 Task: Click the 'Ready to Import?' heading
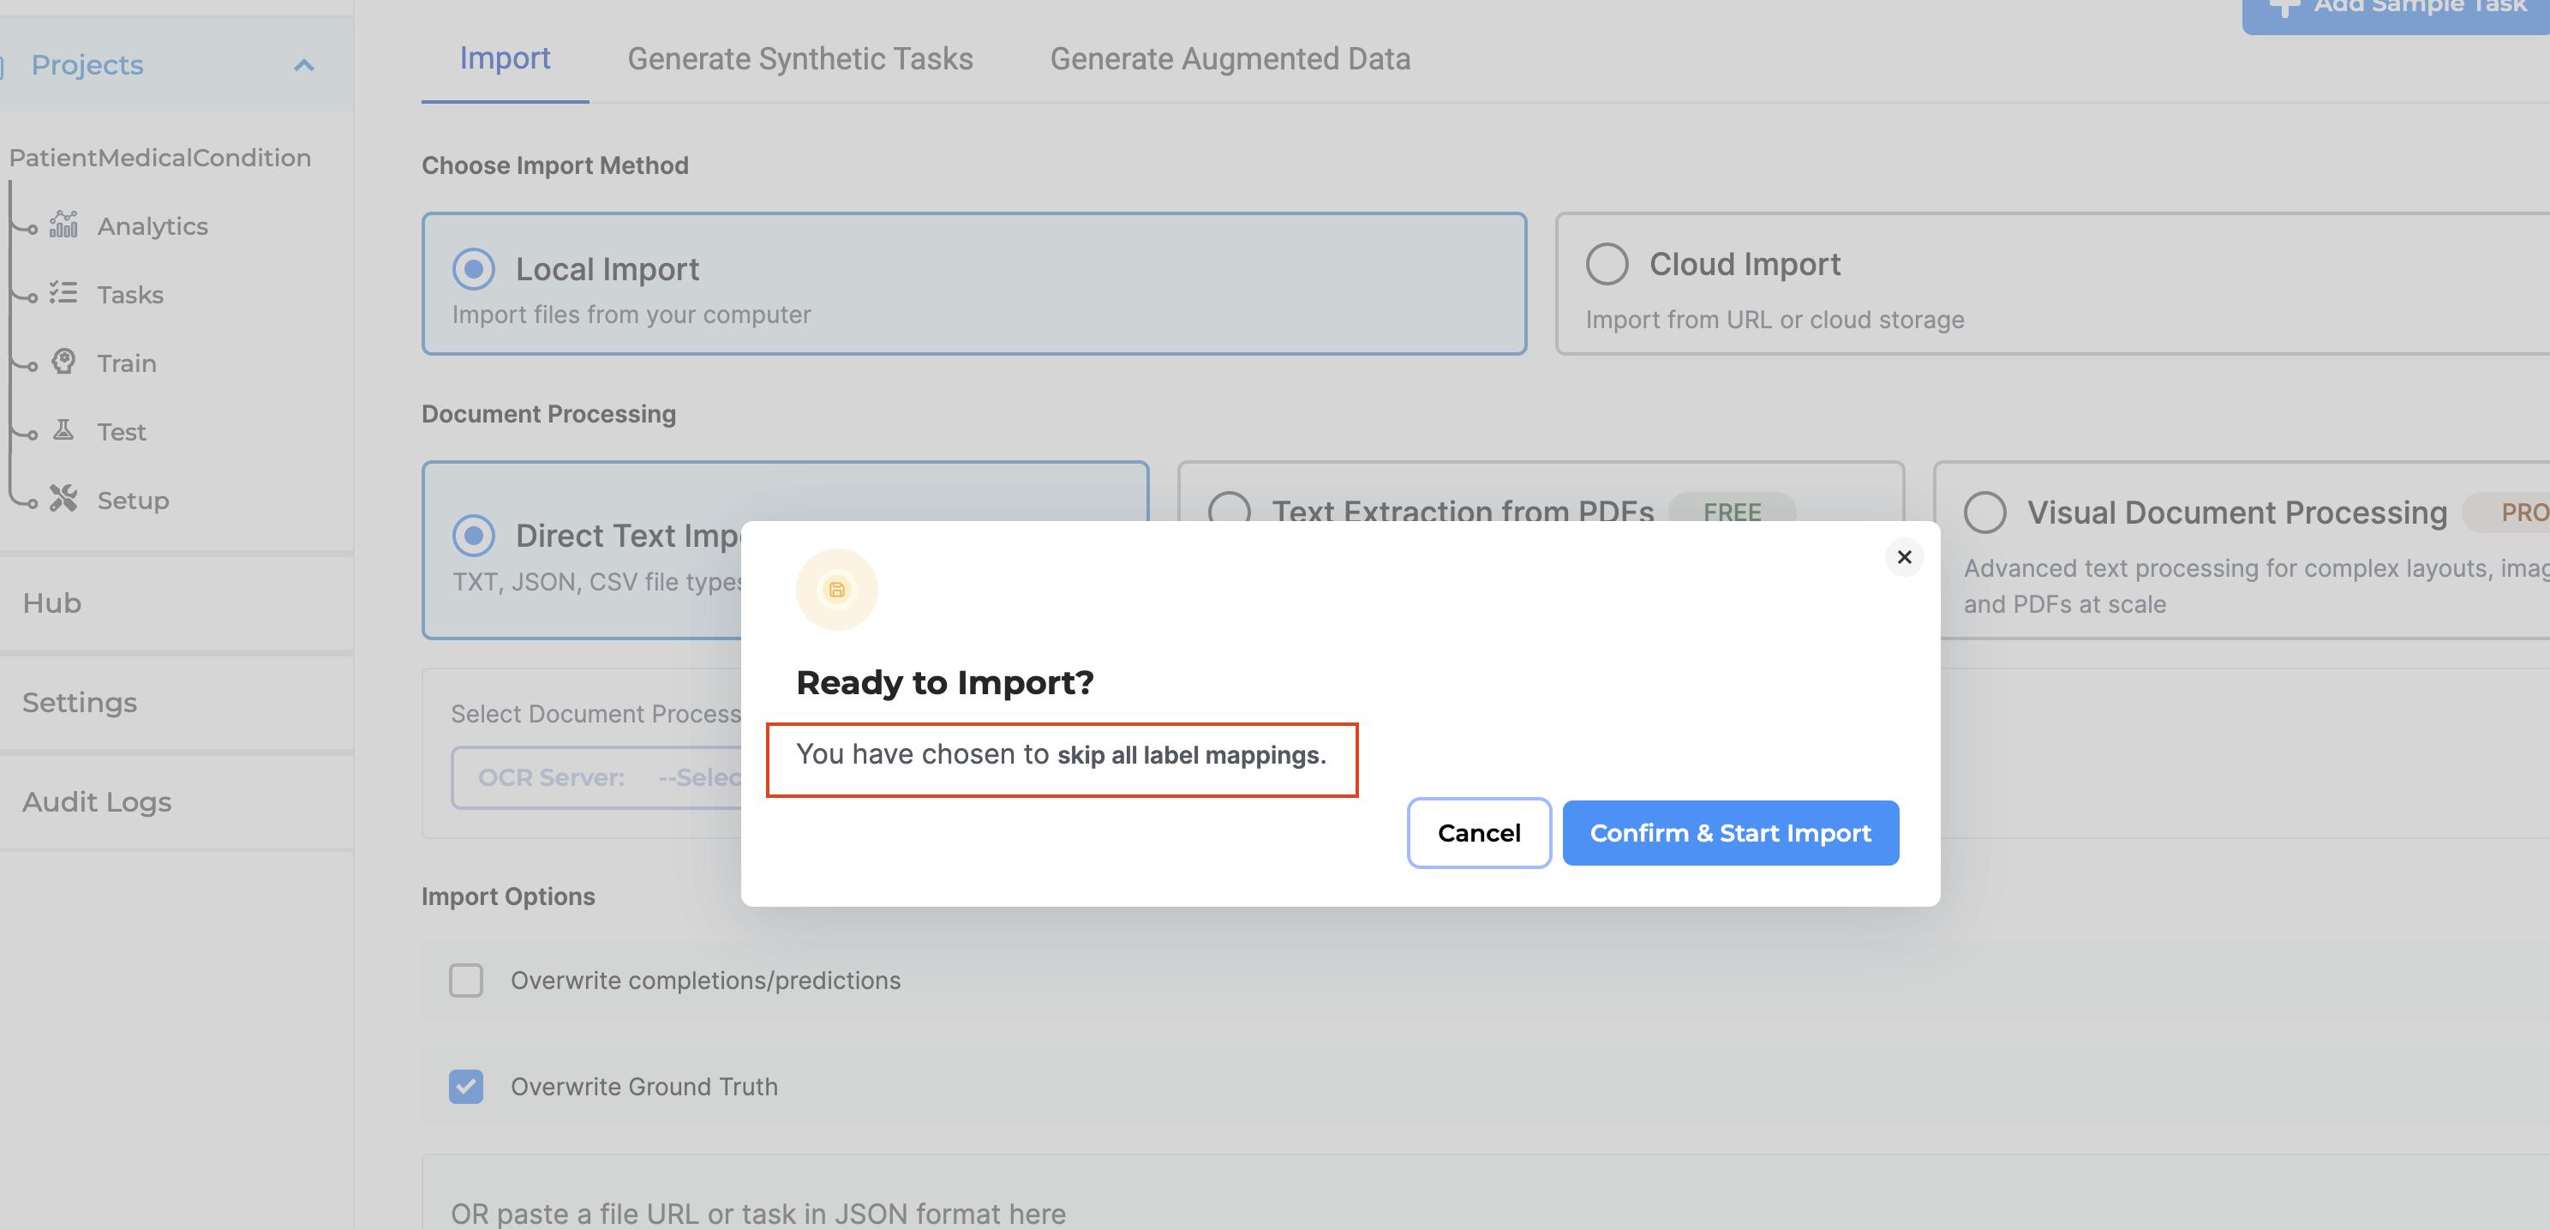(x=944, y=682)
